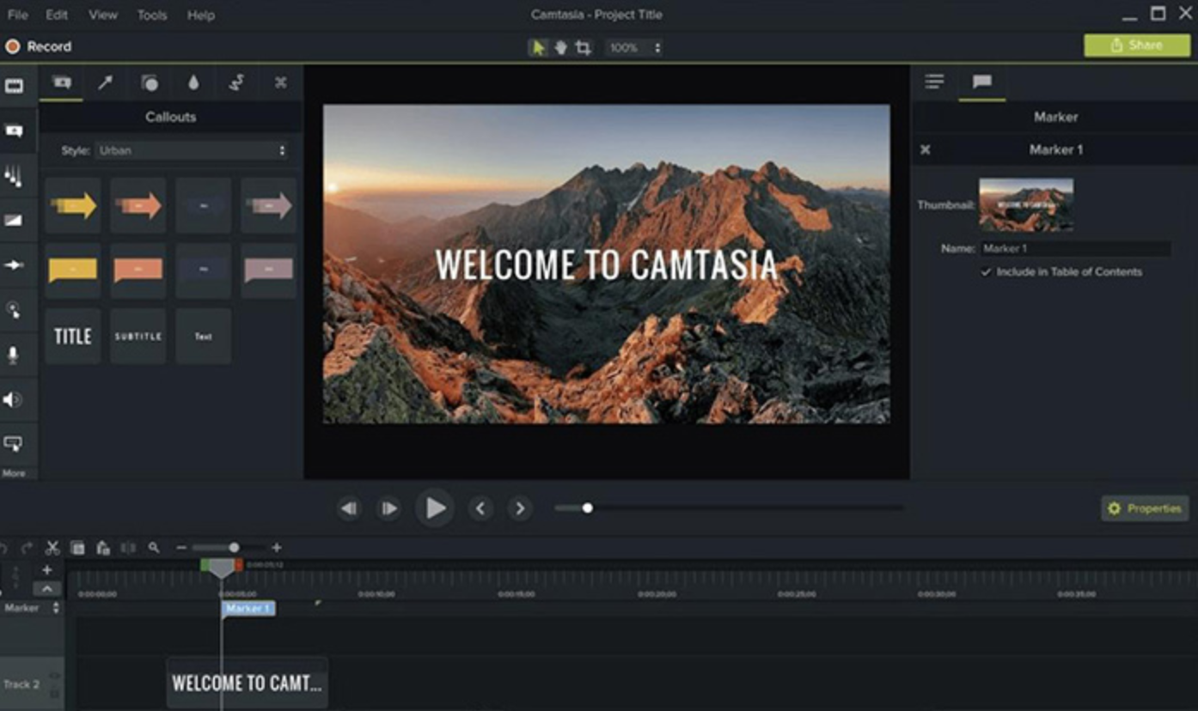
Task: Click the Marker 1 thumbnail image
Action: (x=1025, y=204)
